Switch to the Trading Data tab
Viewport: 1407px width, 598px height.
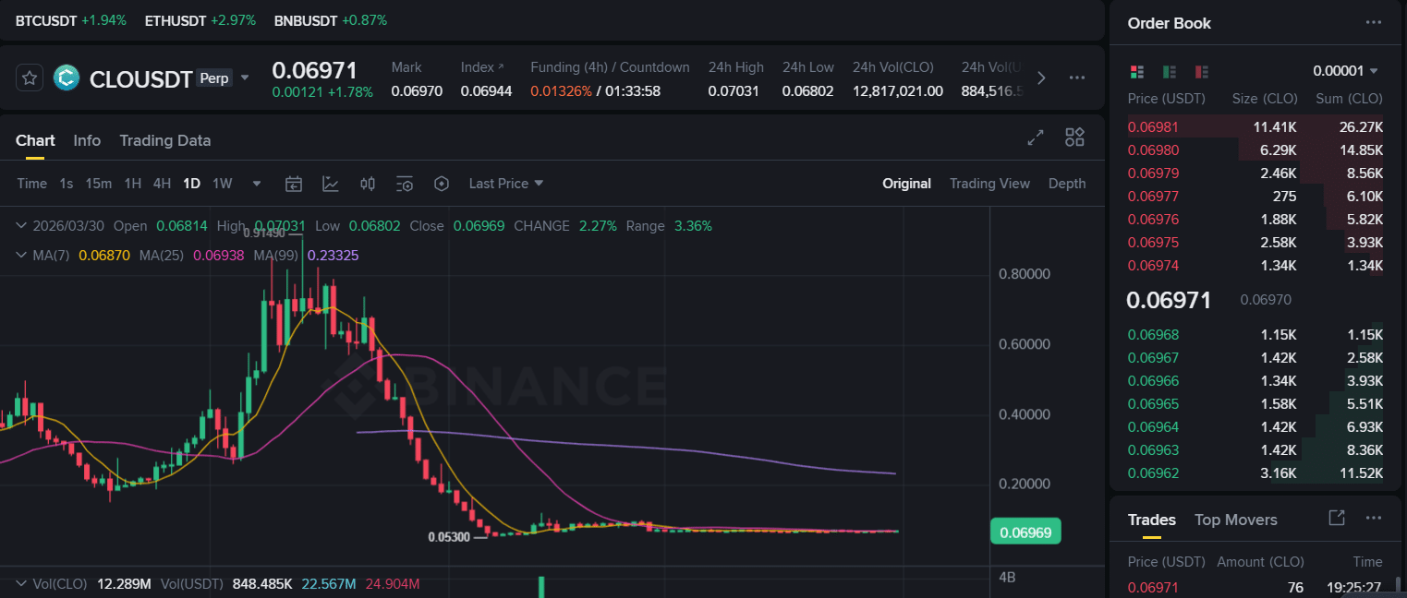165,140
